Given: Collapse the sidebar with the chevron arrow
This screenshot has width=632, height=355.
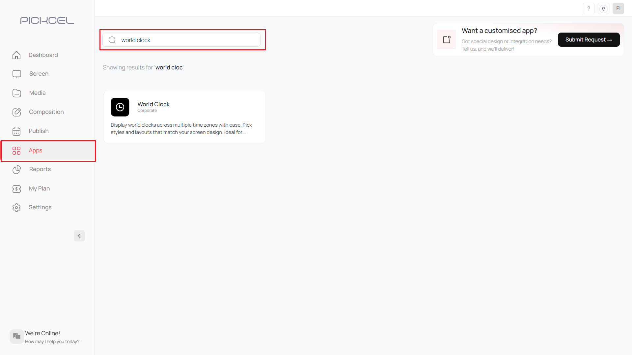Looking at the screenshot, I should pos(79,236).
